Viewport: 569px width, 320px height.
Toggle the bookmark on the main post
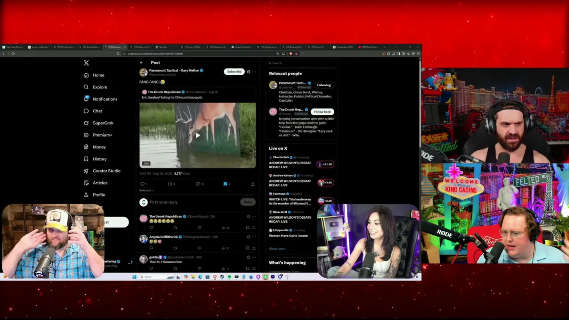click(225, 184)
